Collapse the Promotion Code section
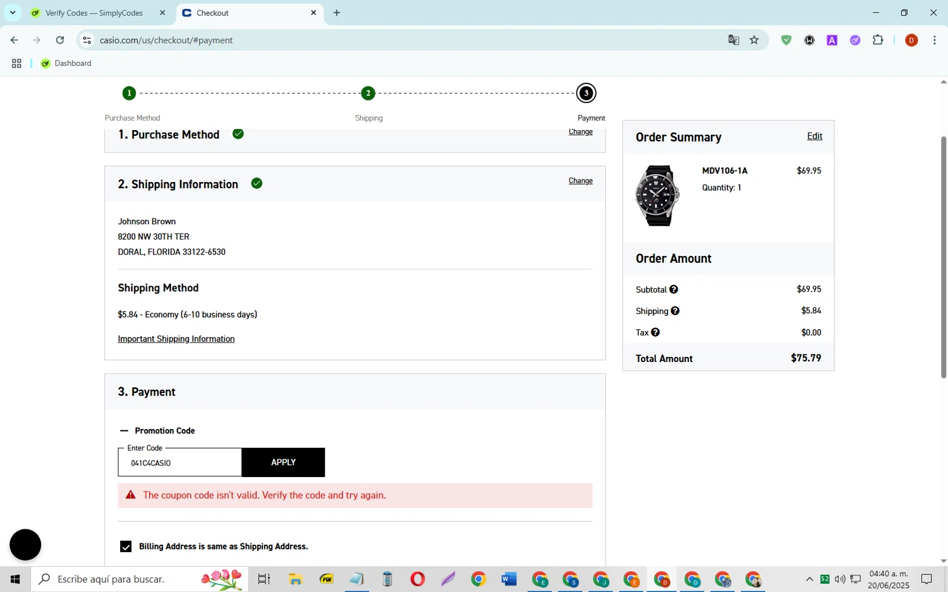948x592 pixels. (124, 431)
